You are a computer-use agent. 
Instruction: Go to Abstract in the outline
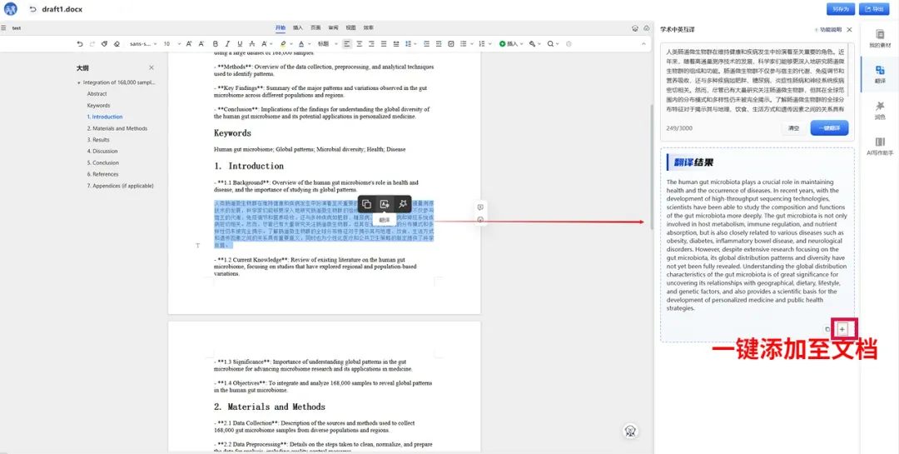(97, 93)
